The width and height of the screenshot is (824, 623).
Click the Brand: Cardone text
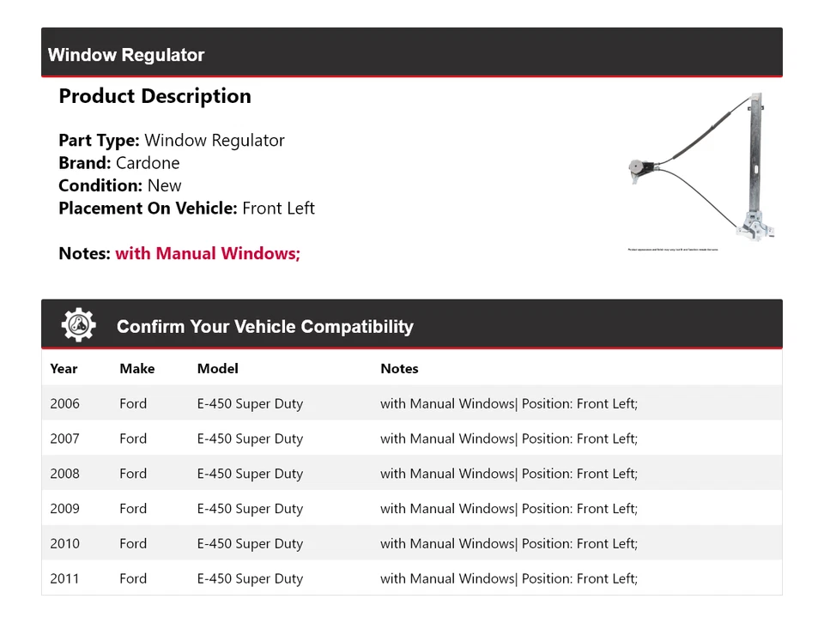pyautogui.click(x=119, y=163)
